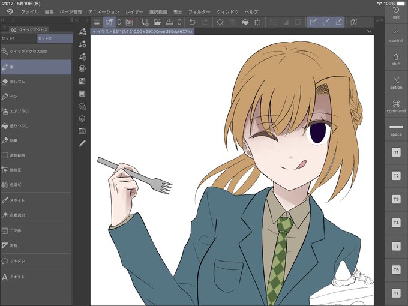
Task: Click the Open file folder icon
Action: (x=157, y=22)
